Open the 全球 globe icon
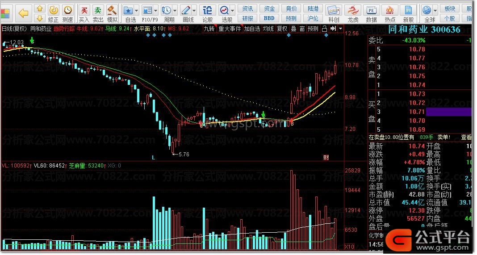Screen dimensions: 477x255 427,11
